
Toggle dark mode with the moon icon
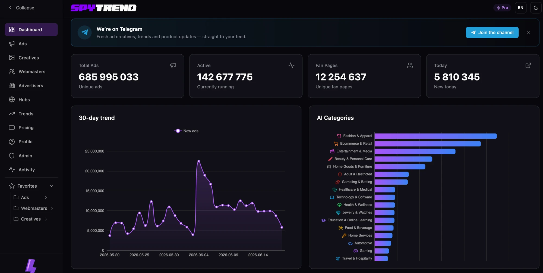[x=536, y=8]
